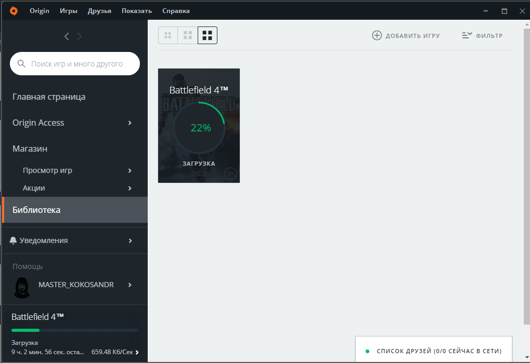Open the Друзья menu
The height and width of the screenshot is (363, 530).
coord(99,11)
